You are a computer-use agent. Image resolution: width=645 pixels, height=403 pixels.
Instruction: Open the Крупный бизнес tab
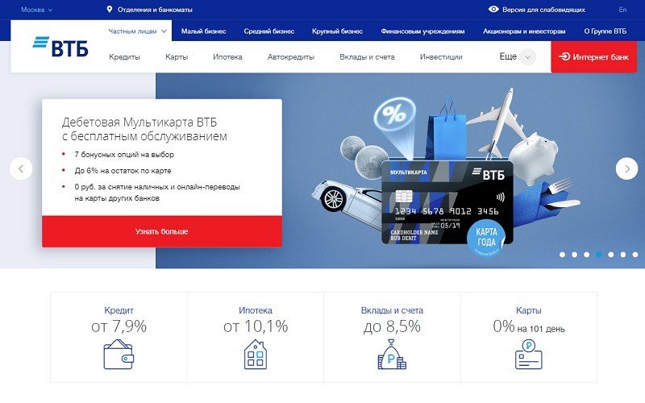tap(337, 31)
